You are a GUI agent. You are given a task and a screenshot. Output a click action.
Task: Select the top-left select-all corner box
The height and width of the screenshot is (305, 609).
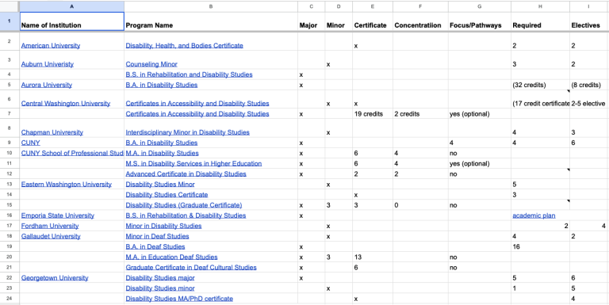coord(10,6)
